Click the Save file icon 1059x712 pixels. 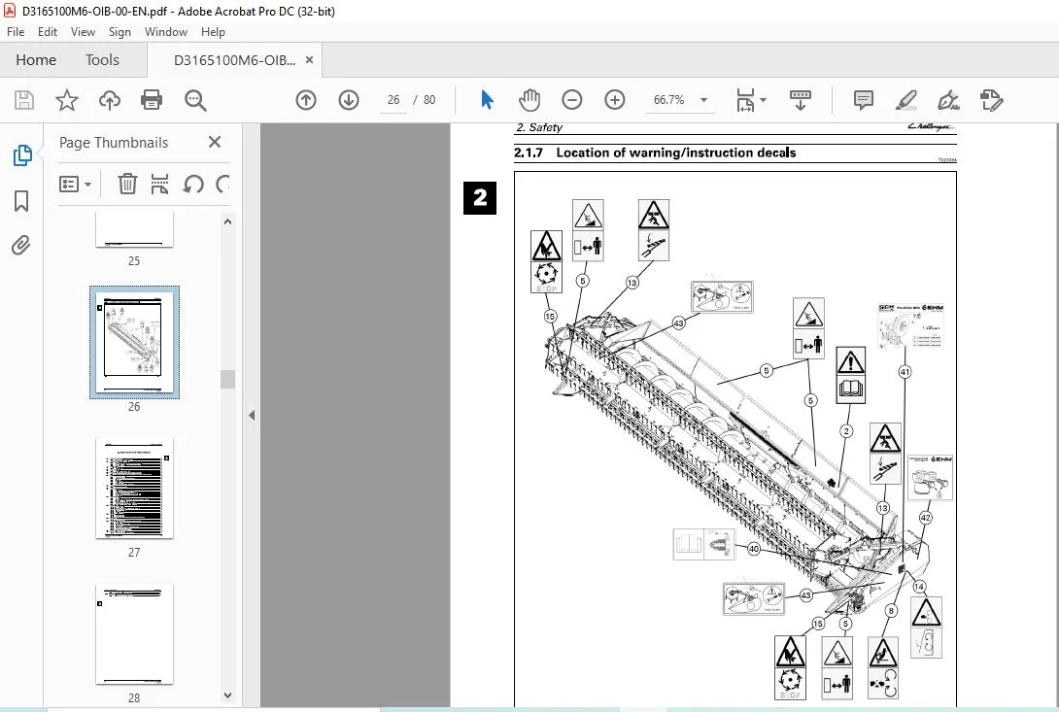[24, 100]
